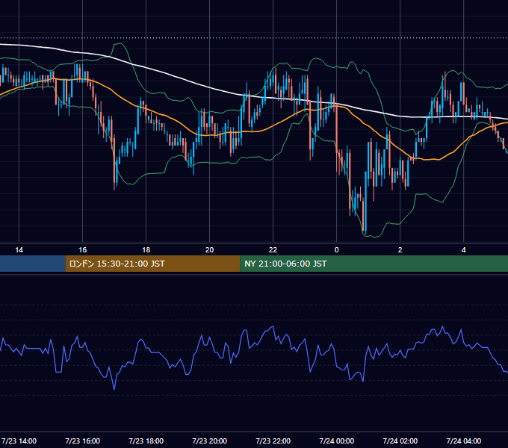Click the hour label 18 on the price axis
Viewport: 508px width, 448px height.
coord(146,250)
